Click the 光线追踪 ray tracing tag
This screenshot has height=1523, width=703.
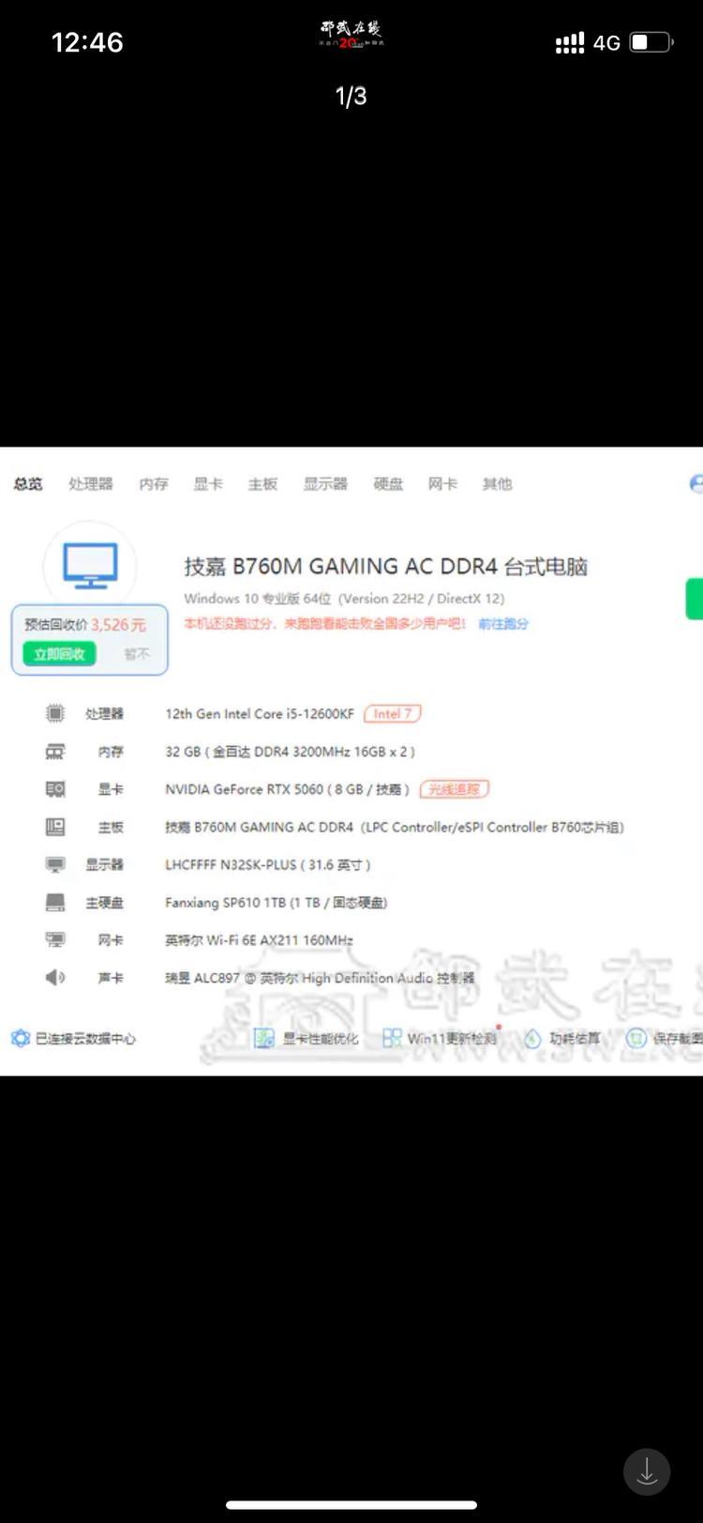[455, 789]
